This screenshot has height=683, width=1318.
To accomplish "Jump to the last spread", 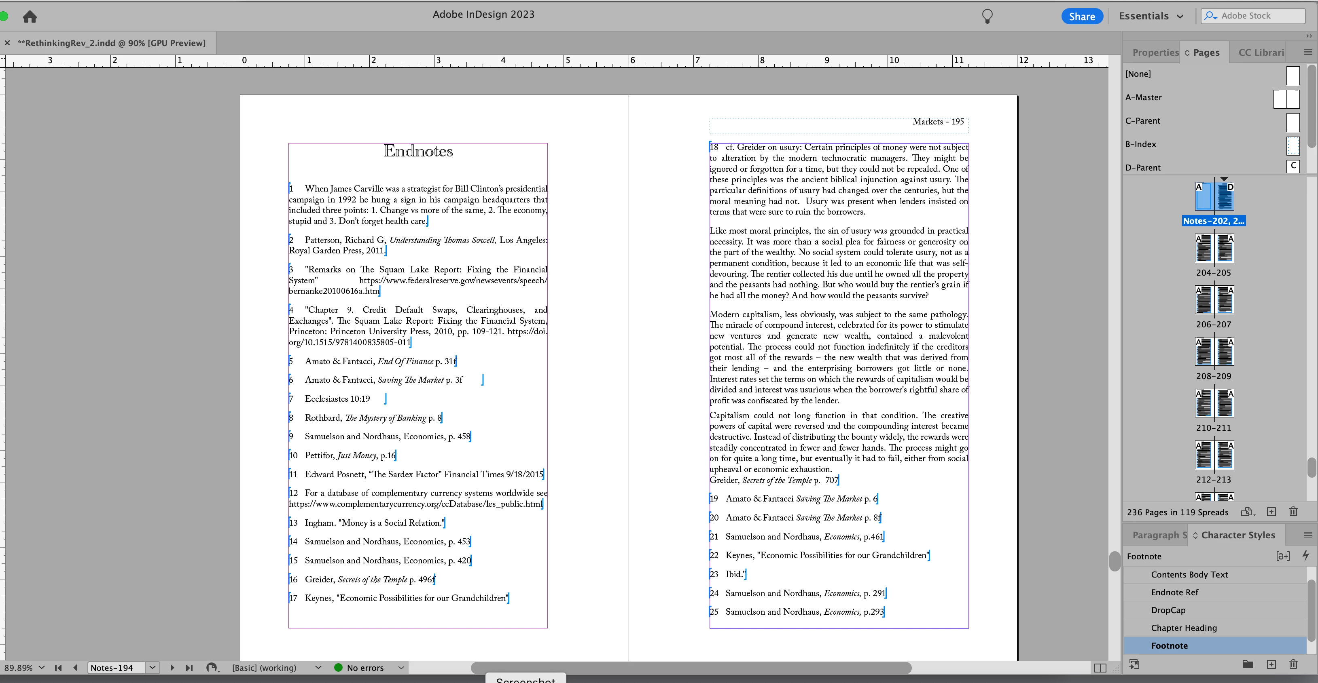I will (x=189, y=668).
